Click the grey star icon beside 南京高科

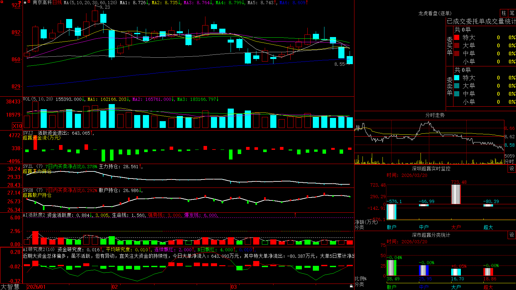(x=25, y=3)
